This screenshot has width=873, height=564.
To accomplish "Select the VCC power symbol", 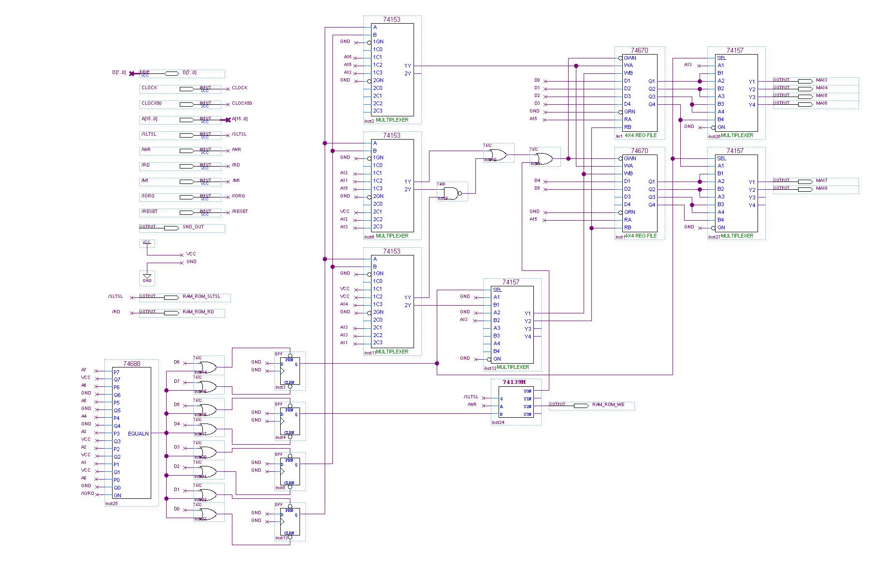I will click(x=147, y=243).
